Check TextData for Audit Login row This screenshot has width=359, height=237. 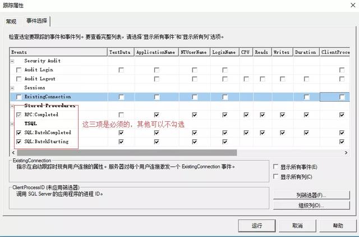121,70
